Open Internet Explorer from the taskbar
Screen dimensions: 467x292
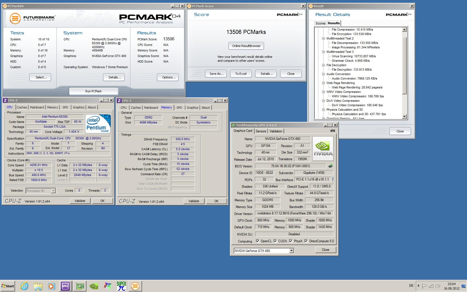pos(24,286)
